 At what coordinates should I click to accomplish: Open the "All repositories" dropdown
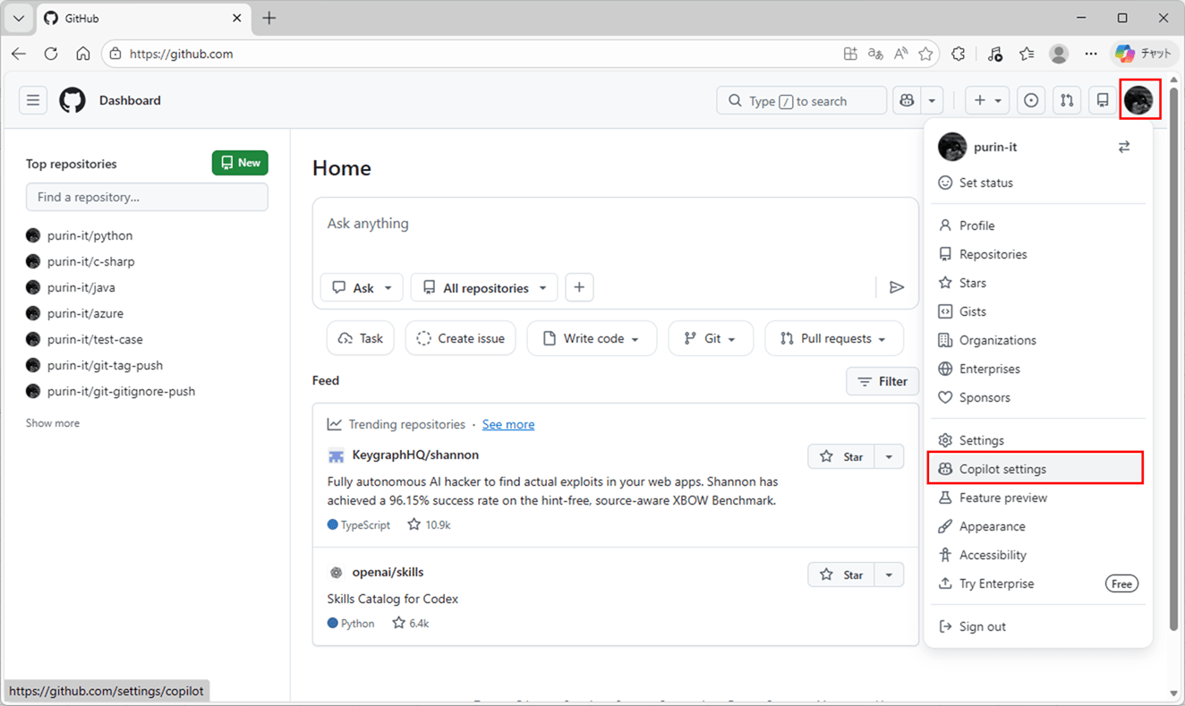483,287
